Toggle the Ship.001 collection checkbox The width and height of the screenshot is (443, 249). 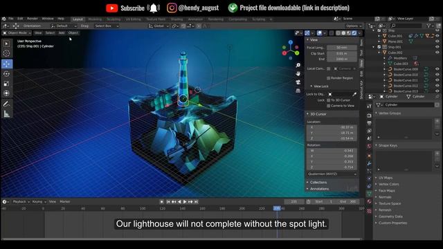coord(379,47)
